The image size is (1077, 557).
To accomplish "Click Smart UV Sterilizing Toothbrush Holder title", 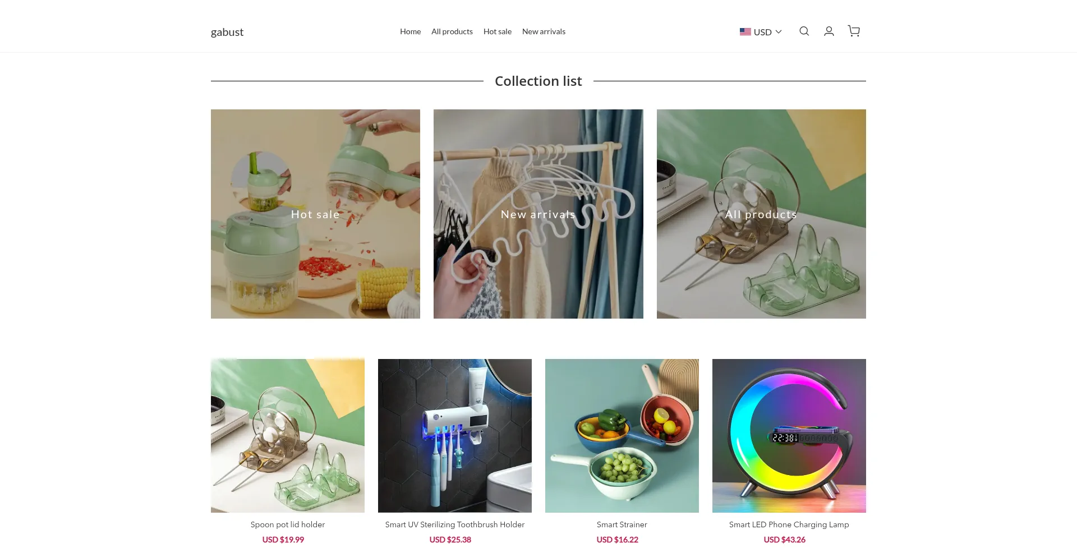I will [455, 524].
